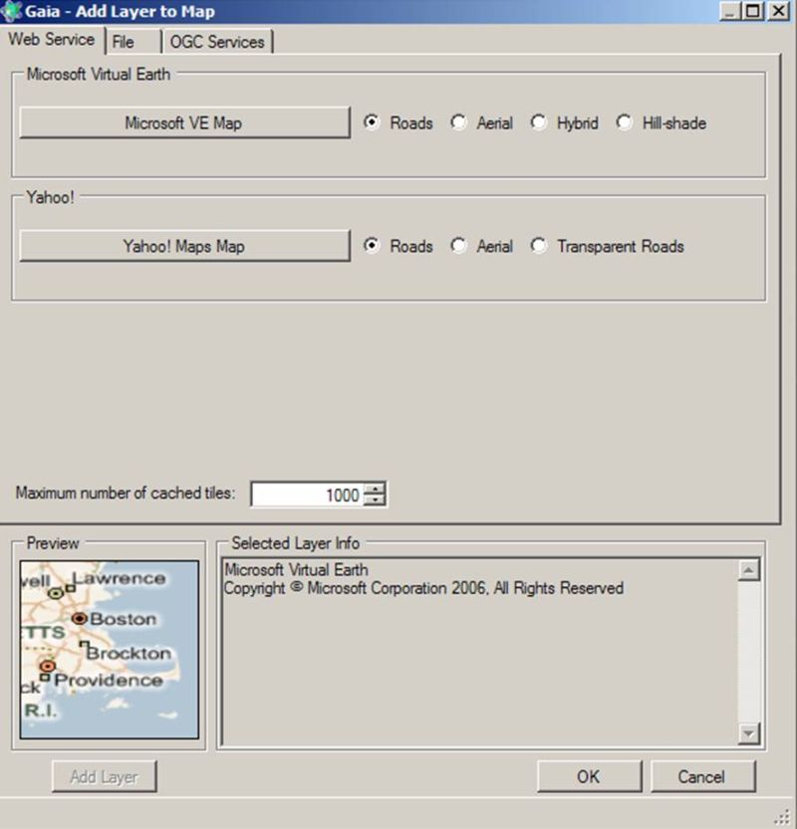Choose Hybrid radio button
Image resolution: width=797 pixels, height=829 pixels.
tap(564, 123)
